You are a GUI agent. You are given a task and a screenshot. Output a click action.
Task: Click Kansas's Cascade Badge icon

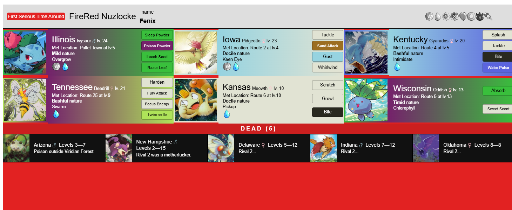coord(227,114)
